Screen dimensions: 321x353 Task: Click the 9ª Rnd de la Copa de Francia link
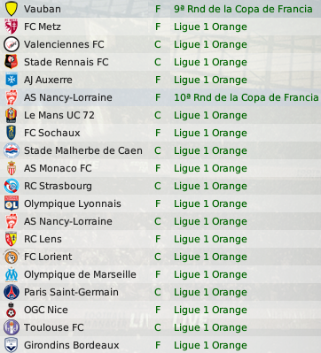(x=243, y=9)
